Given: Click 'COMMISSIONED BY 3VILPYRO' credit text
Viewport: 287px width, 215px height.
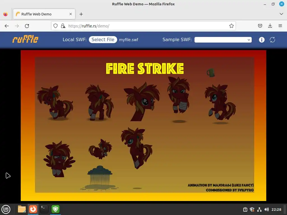Looking at the screenshot, I should 230,190.
